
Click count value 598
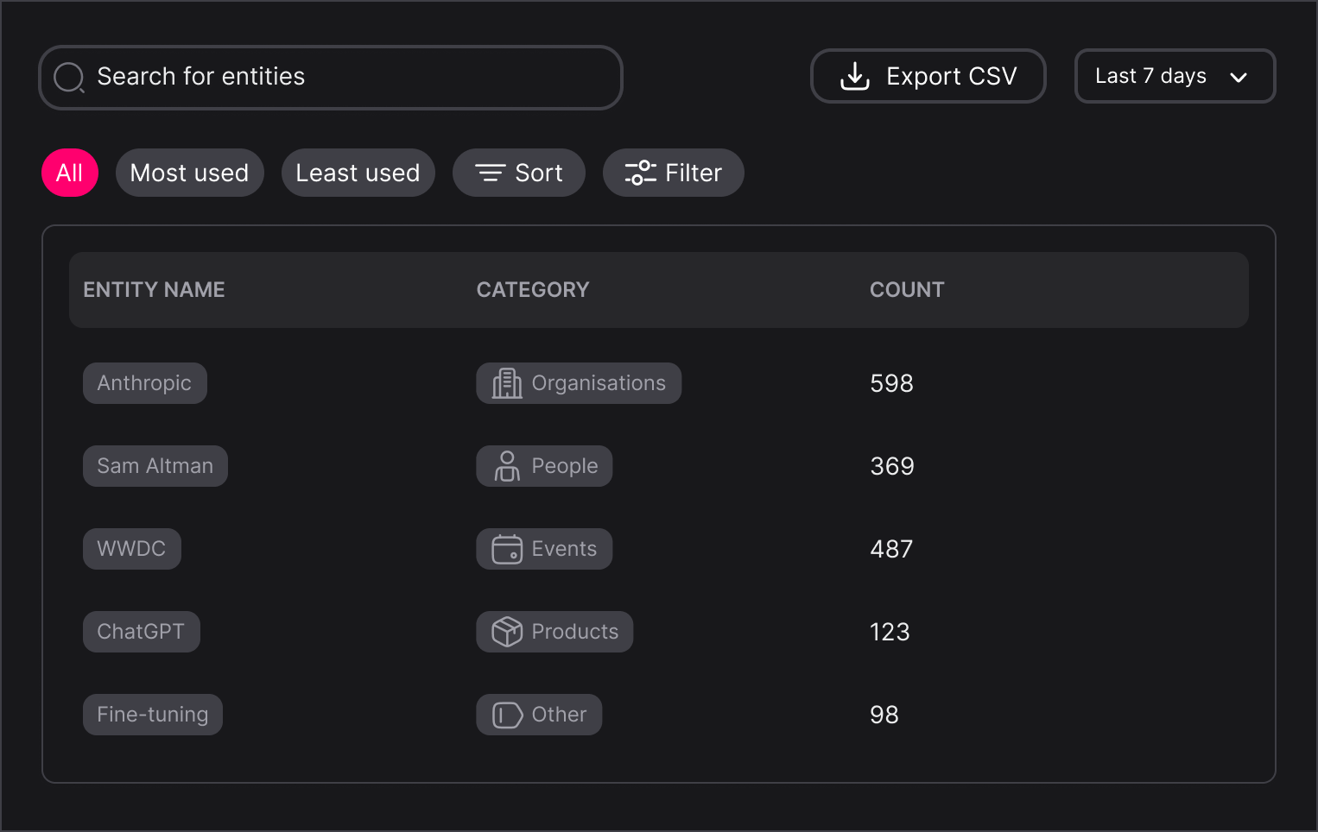[892, 383]
